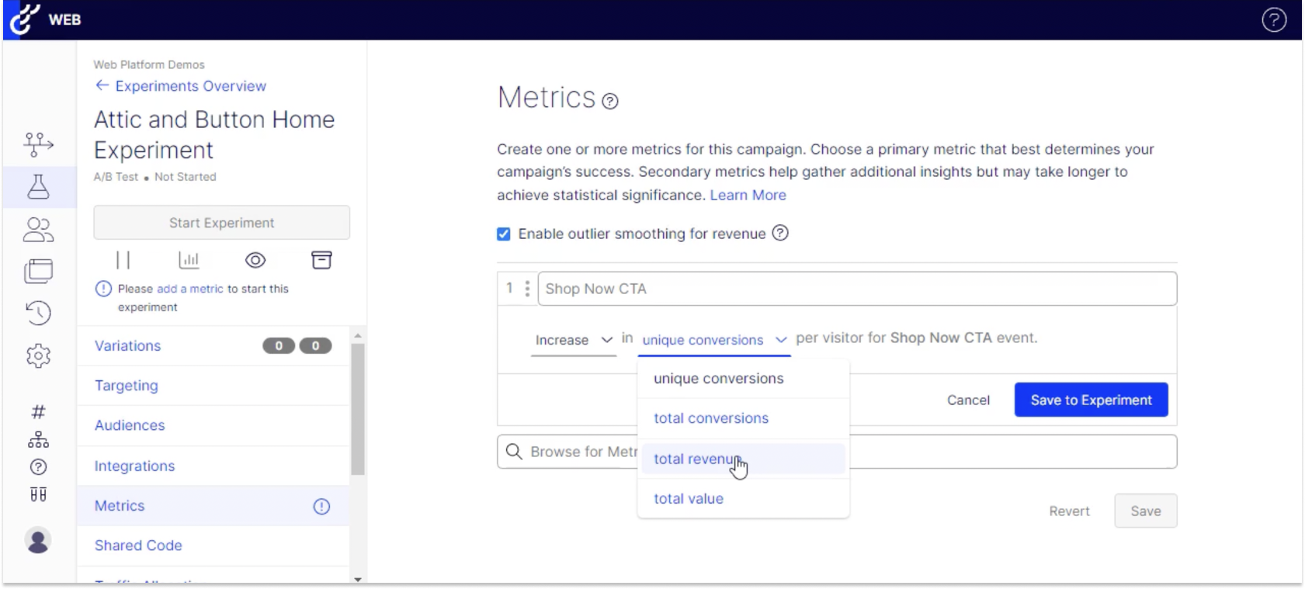The height and width of the screenshot is (589, 1305).
Task: Click the sidebar question mark help icon
Action: [38, 467]
